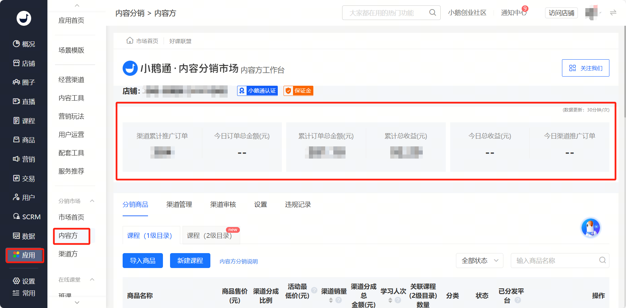Open 营销 marketing section
626x308 pixels.
coord(24,159)
